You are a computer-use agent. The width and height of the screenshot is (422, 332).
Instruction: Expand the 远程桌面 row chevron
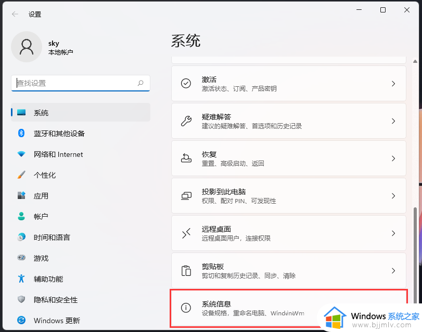coord(393,233)
